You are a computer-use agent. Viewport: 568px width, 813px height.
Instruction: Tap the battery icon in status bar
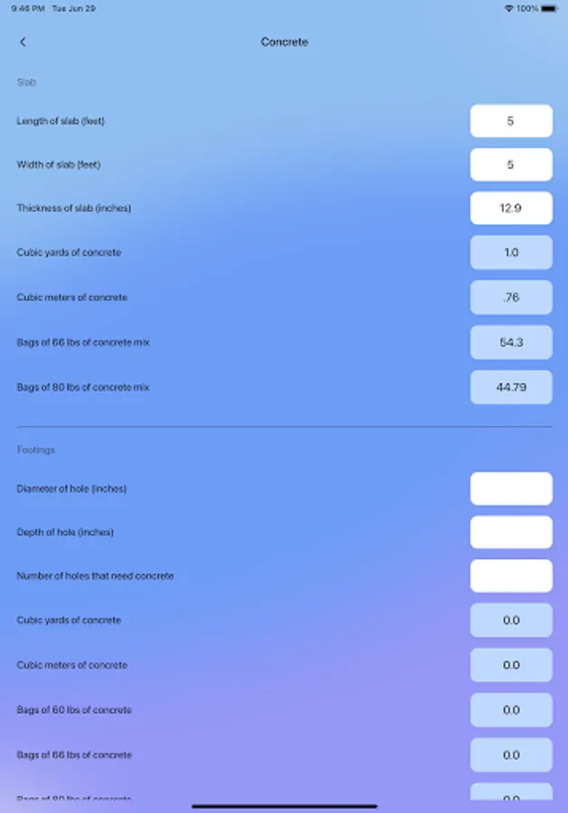pyautogui.click(x=550, y=8)
